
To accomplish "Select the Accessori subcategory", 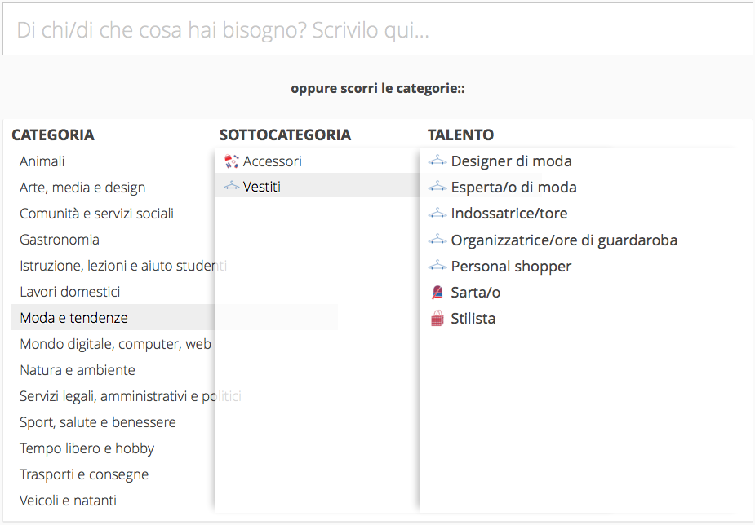I will tap(273, 161).
